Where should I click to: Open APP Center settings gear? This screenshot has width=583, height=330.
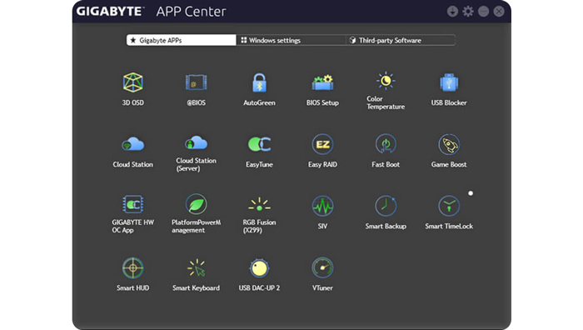(468, 12)
